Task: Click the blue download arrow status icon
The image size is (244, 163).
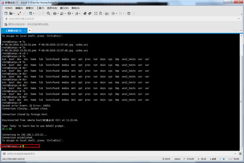Action: tap(224, 159)
